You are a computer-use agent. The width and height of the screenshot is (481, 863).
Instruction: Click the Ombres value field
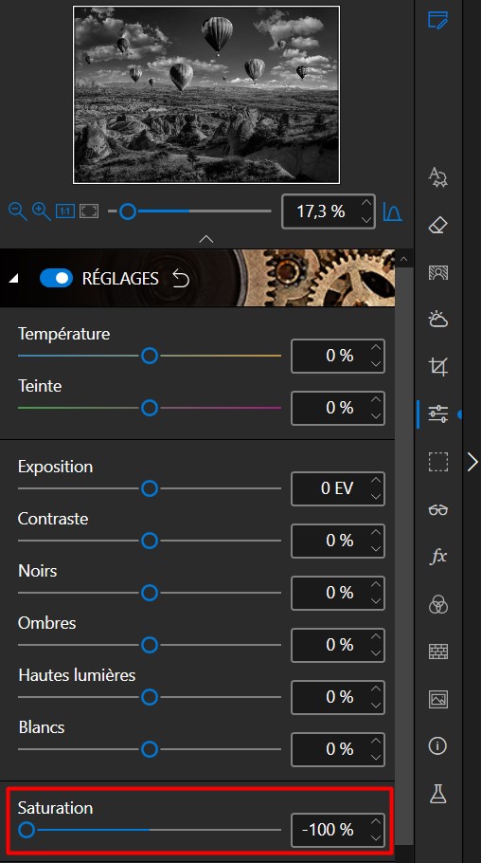pos(337,645)
